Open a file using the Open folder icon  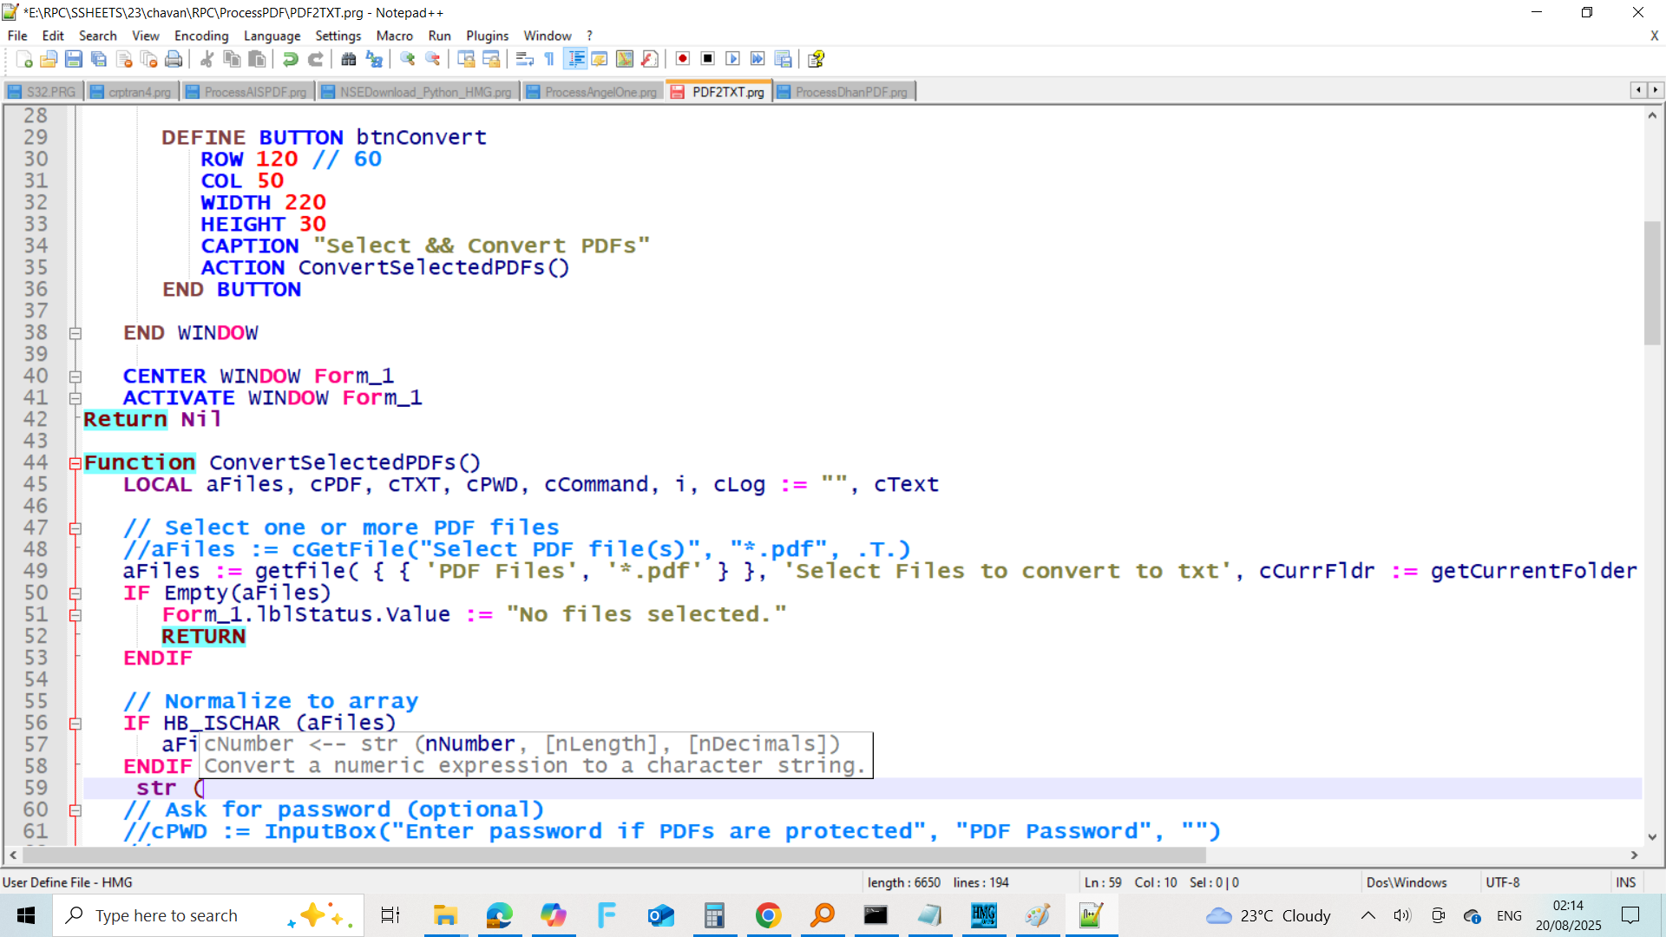coord(49,59)
